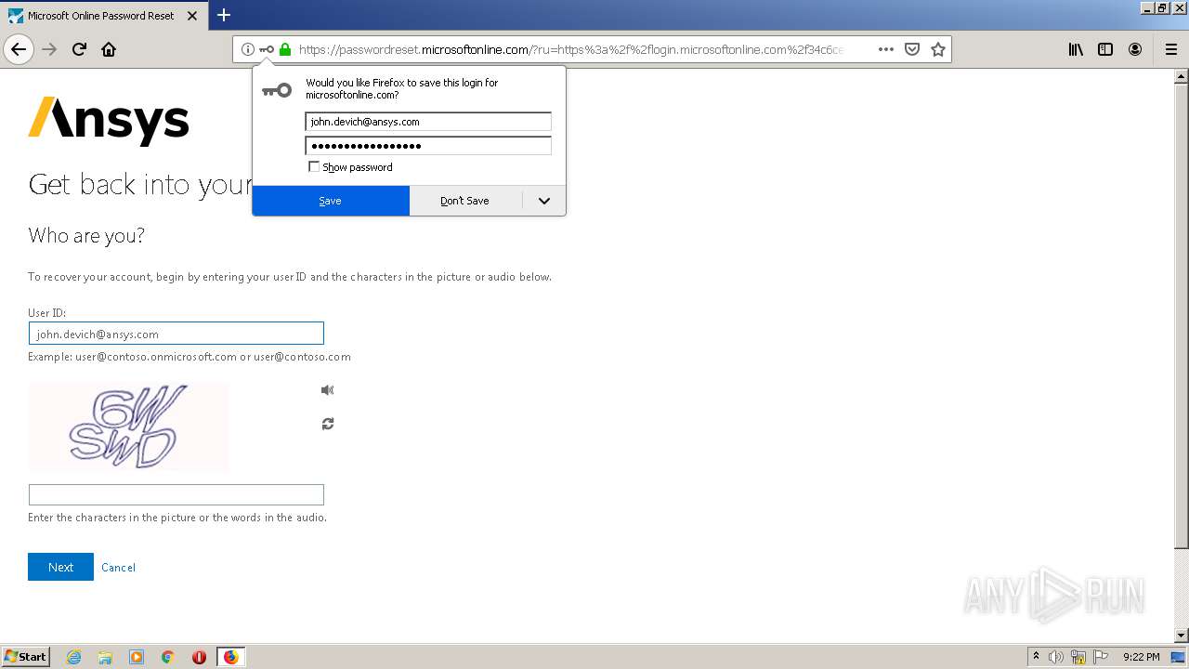Select Firefox in the taskbar
Screen dimensions: 1189x669
click(230, 657)
